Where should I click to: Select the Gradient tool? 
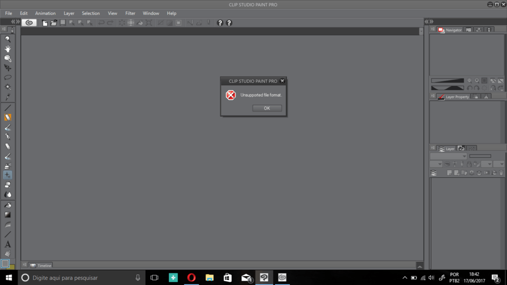pos(8,215)
